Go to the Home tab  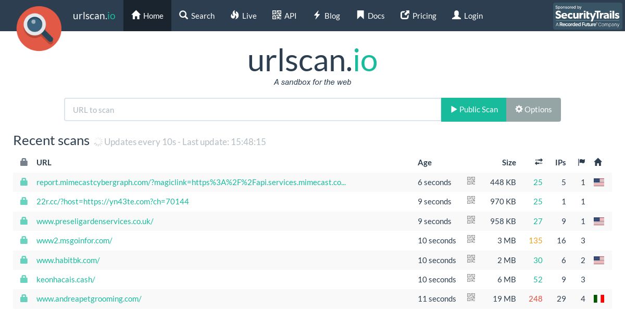pos(147,16)
